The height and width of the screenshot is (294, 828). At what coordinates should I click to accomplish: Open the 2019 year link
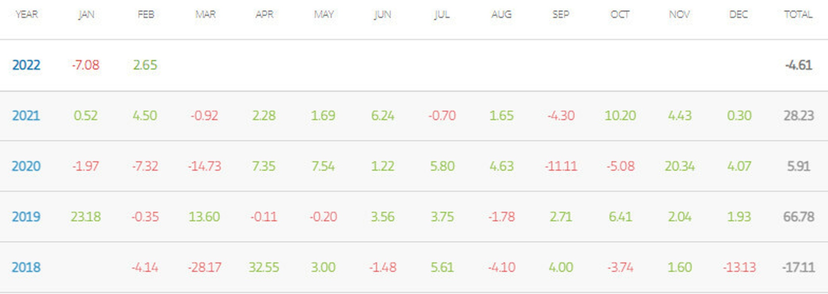tap(26, 217)
